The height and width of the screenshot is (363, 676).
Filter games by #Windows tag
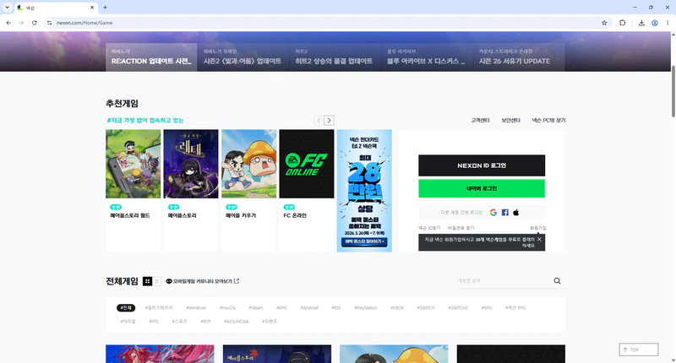pos(196,308)
